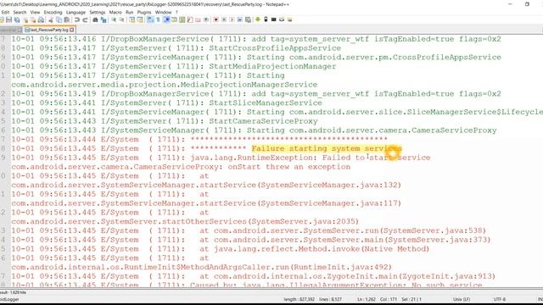Open the Edit menu
This screenshot has height=305, width=543.
pos(6,12)
